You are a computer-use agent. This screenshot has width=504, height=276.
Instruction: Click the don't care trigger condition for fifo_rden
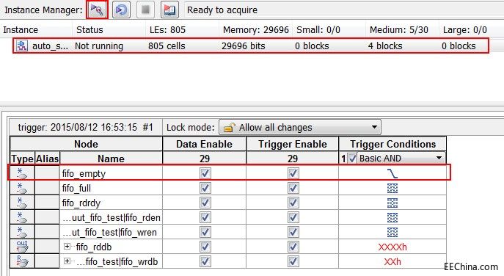(392, 218)
